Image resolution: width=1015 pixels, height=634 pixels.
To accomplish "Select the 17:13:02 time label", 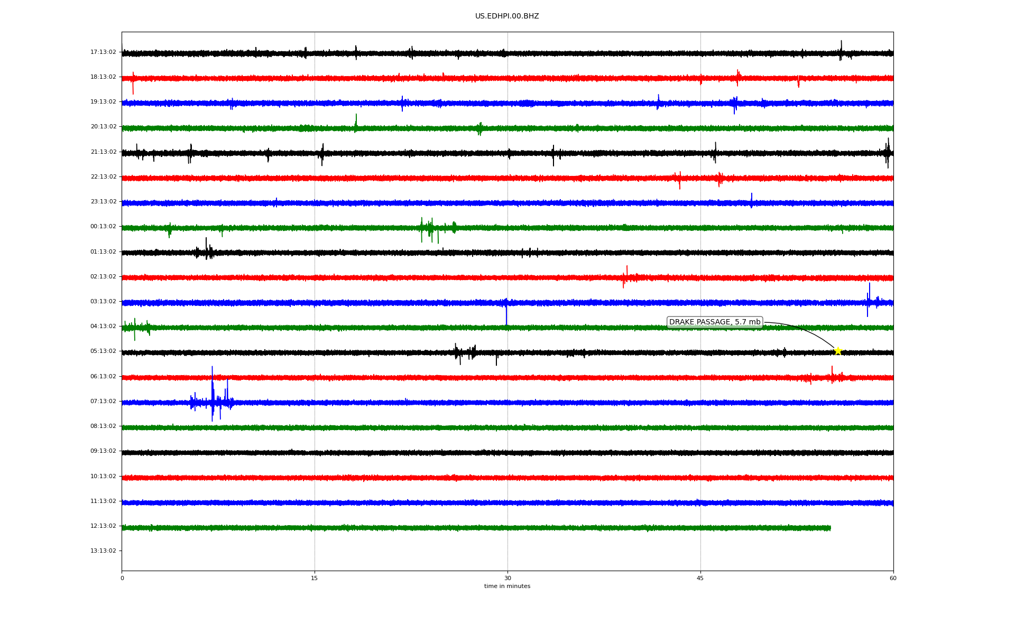I will [x=103, y=52].
